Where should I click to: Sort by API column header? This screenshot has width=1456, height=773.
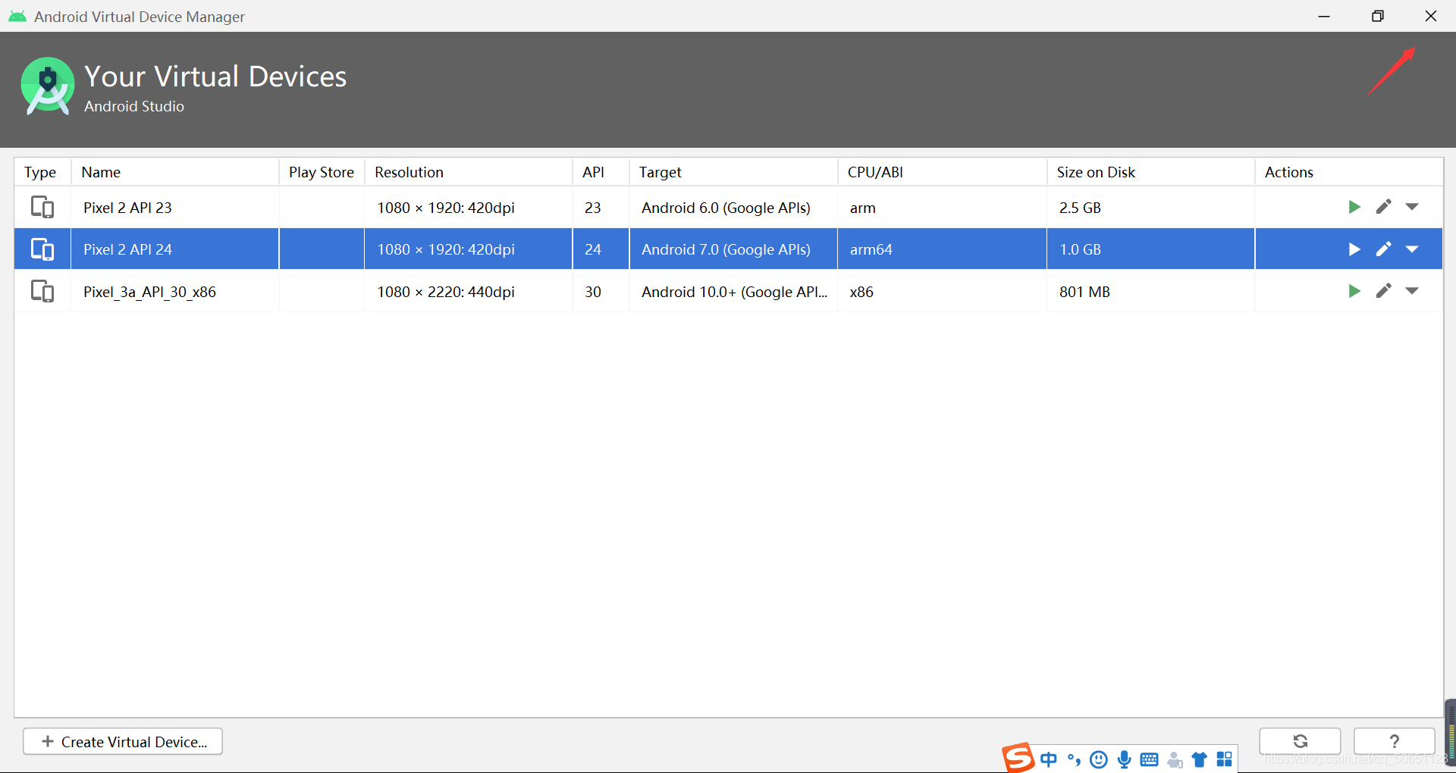point(601,172)
